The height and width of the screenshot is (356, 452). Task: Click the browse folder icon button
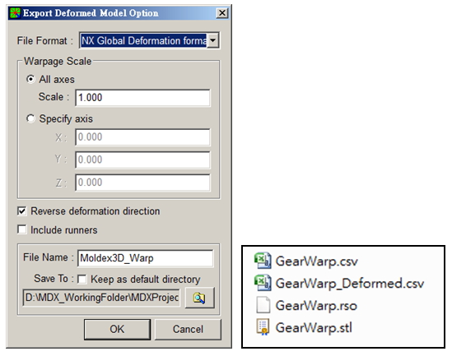click(x=199, y=298)
